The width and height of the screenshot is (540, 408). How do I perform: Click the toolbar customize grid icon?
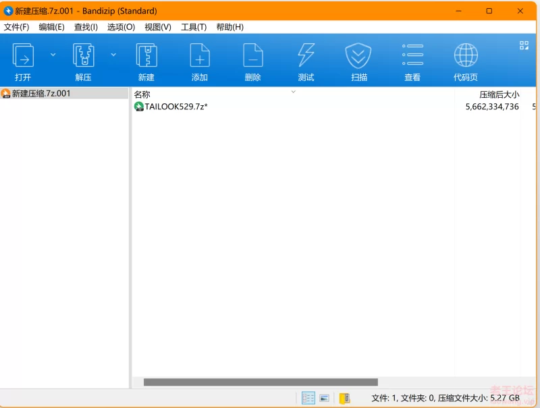coord(524,45)
